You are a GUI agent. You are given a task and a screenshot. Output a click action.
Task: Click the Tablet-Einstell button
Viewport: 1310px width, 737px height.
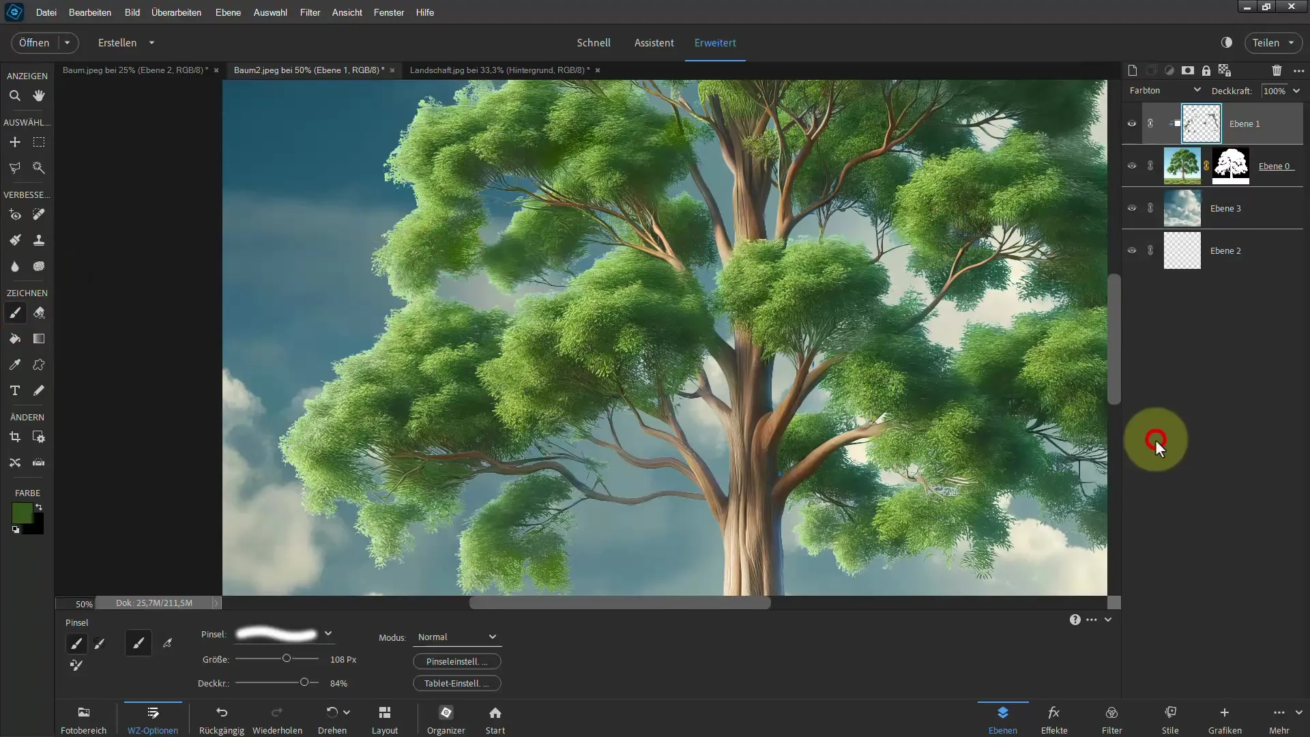tap(455, 683)
